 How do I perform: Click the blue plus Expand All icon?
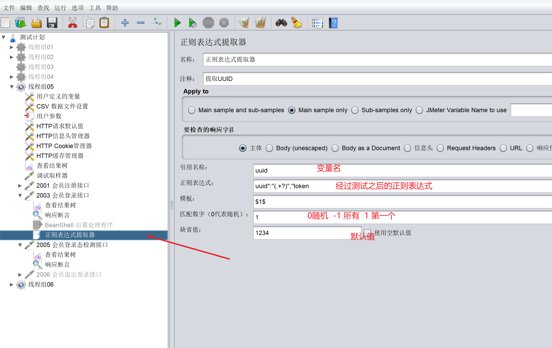coord(125,23)
